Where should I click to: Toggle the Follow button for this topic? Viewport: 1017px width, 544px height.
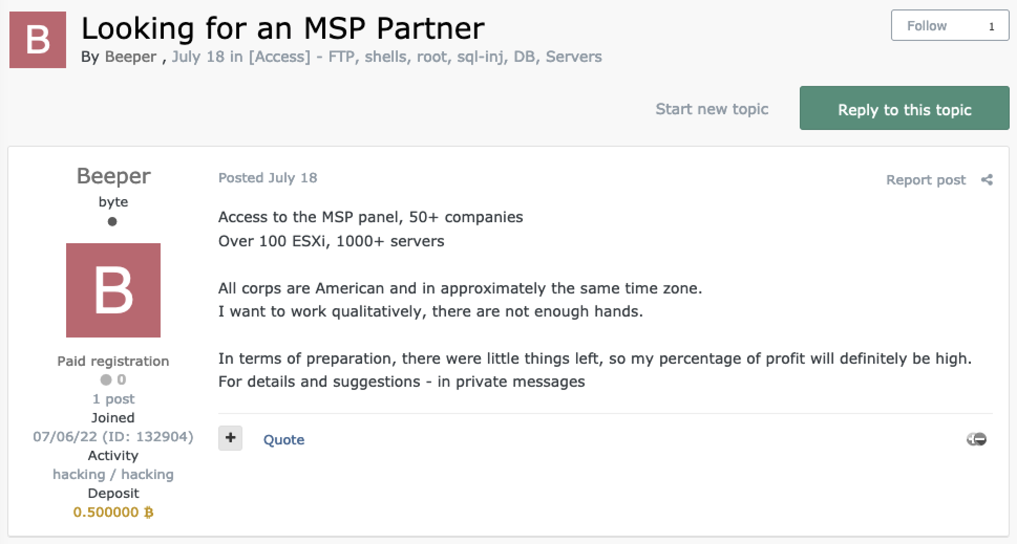927,26
